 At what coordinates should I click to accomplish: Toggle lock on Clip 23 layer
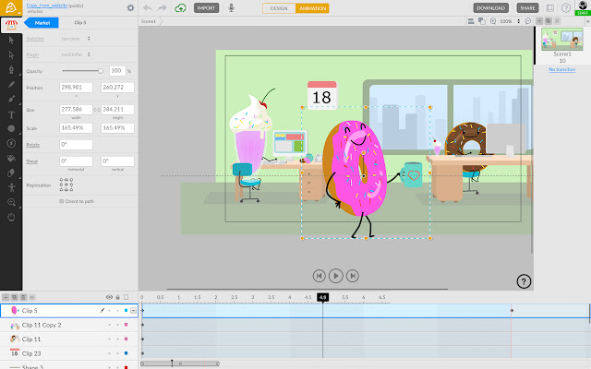116,353
